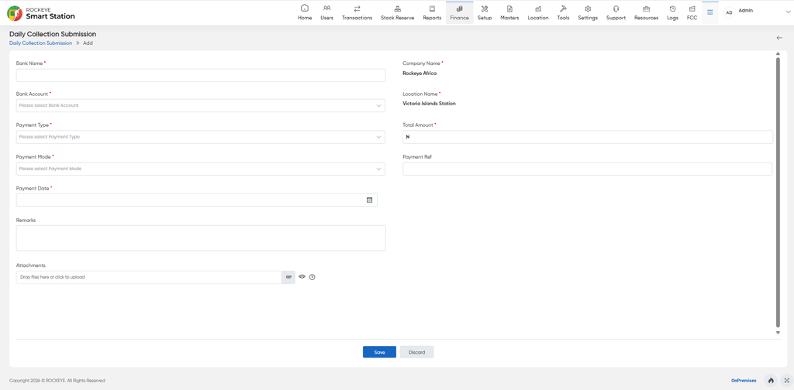Click the help icon beside attachments

[x=312, y=277]
